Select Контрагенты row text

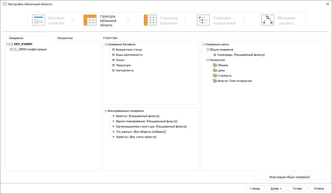coord(125,70)
